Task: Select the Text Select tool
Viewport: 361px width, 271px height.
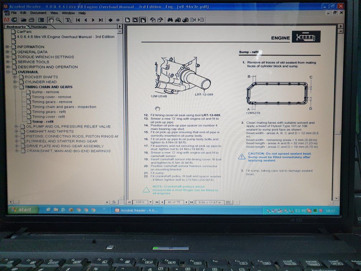Action: [x=68, y=20]
